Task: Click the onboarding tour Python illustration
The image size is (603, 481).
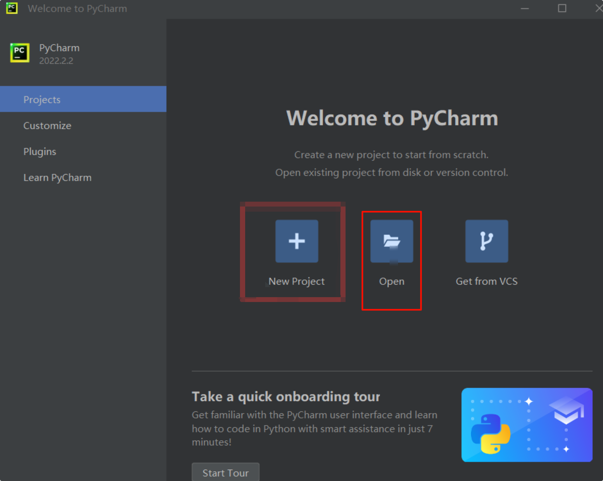Action: click(x=527, y=425)
